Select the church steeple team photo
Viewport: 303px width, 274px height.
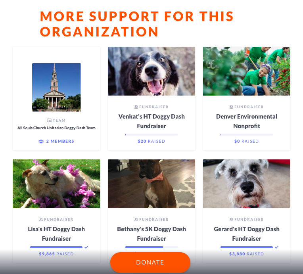(x=56, y=87)
